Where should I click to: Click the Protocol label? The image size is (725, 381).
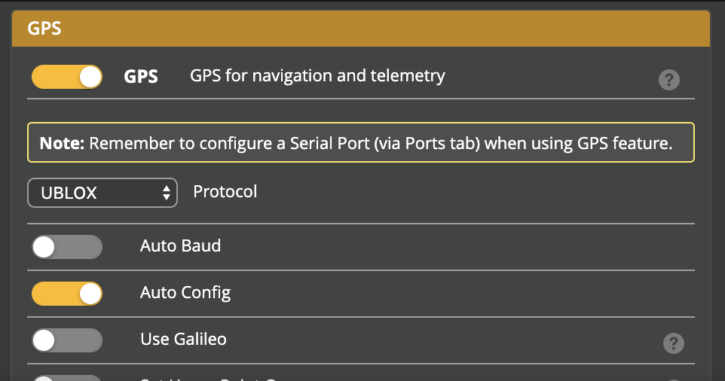[x=225, y=192]
